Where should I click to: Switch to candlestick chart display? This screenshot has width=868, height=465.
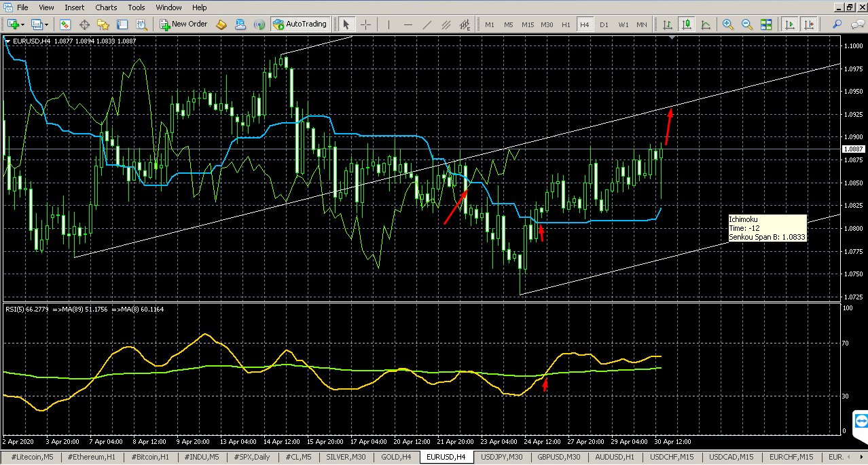[x=687, y=24]
